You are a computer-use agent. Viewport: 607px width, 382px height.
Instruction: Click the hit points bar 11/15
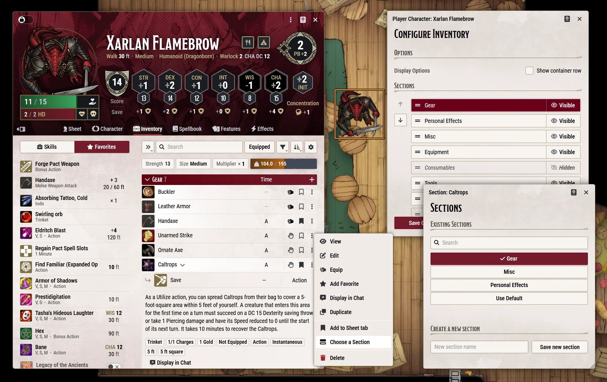point(49,102)
